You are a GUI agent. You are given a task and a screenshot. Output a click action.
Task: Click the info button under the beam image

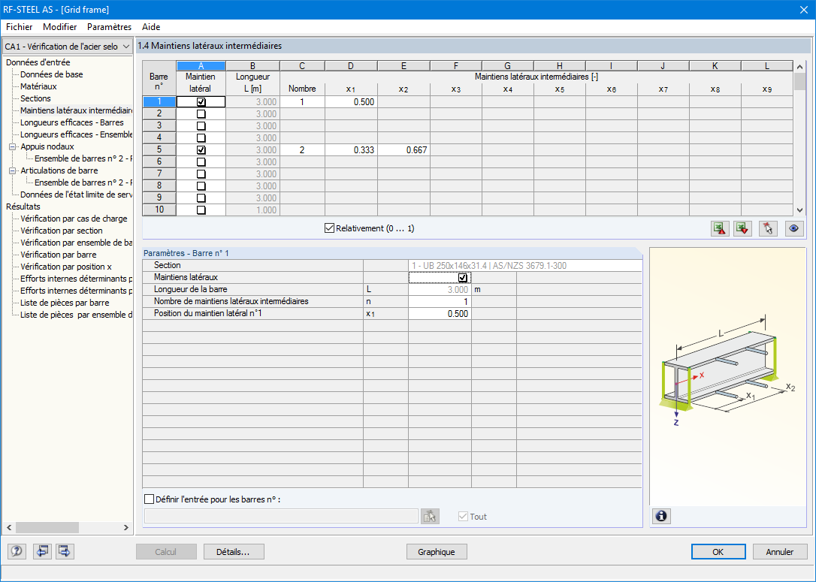tap(661, 516)
